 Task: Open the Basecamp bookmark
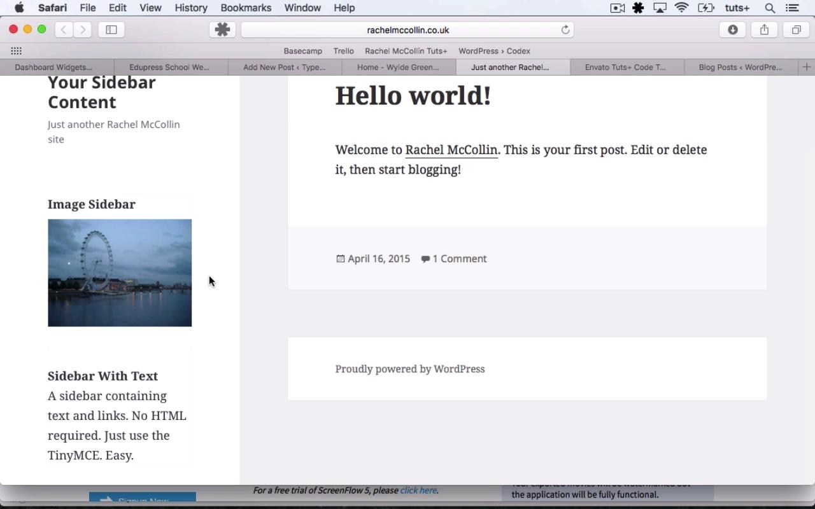tap(303, 51)
